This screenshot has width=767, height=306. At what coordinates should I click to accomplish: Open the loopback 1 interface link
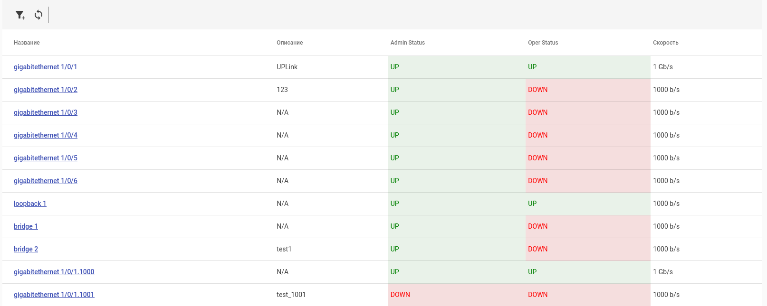pos(30,204)
